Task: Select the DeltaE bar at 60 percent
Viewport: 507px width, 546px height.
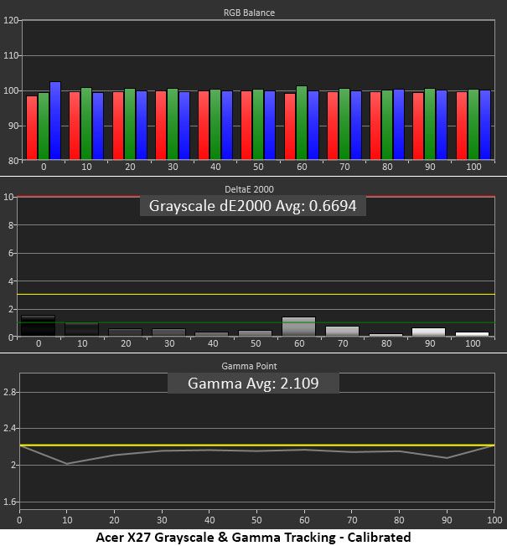Action: 299,327
